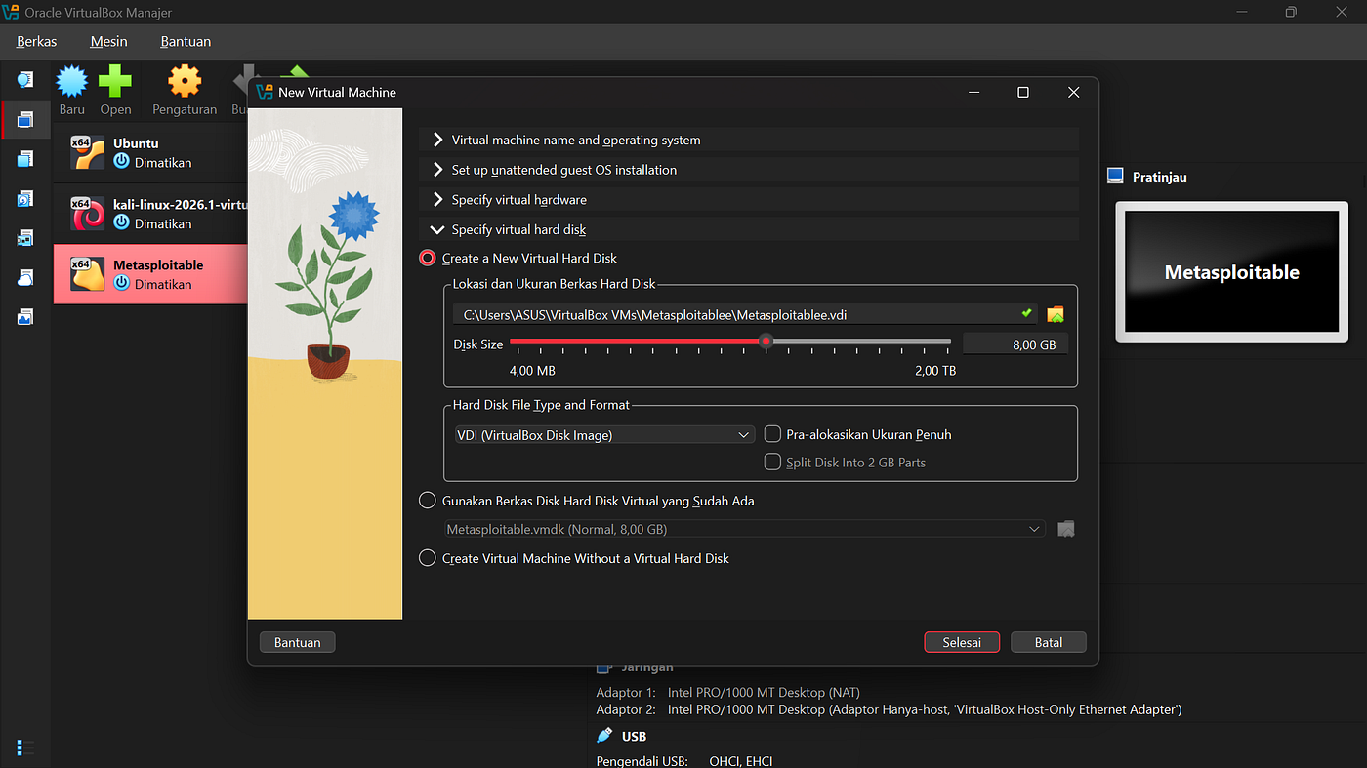This screenshot has width=1367, height=768.
Task: Click the Baru (New) toolbar icon
Action: tap(72, 82)
